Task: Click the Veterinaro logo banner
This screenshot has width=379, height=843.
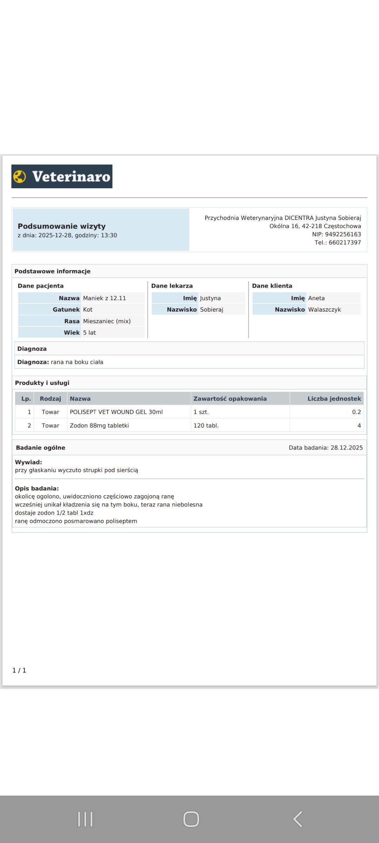Action: pos(62,176)
